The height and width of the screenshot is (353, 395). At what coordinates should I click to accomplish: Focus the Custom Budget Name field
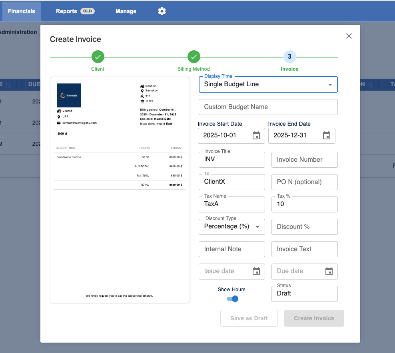tap(268, 107)
